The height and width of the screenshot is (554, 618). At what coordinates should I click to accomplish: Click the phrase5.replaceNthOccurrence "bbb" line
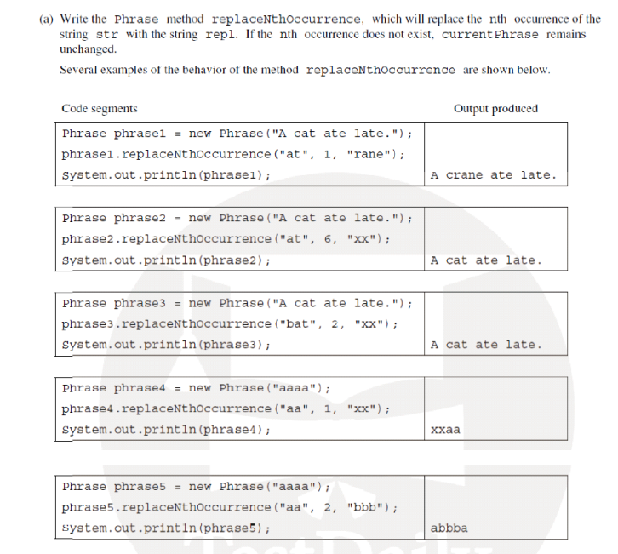coord(230,507)
